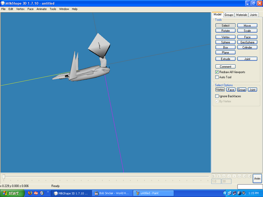
Task: Choose the Cylinder primitive tool
Action: [247, 47]
